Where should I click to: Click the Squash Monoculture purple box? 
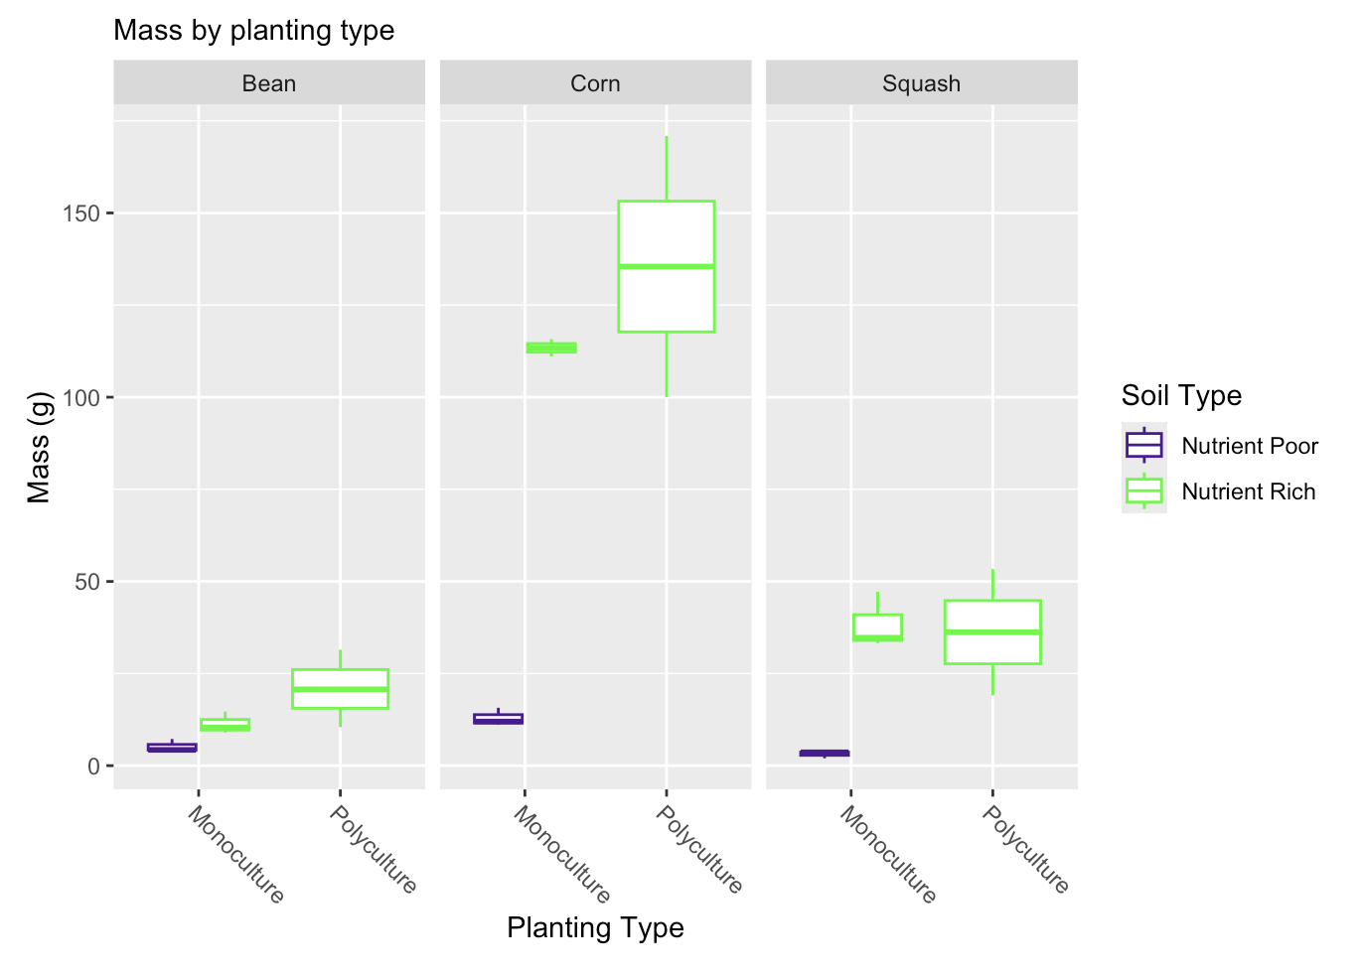pyautogui.click(x=825, y=753)
